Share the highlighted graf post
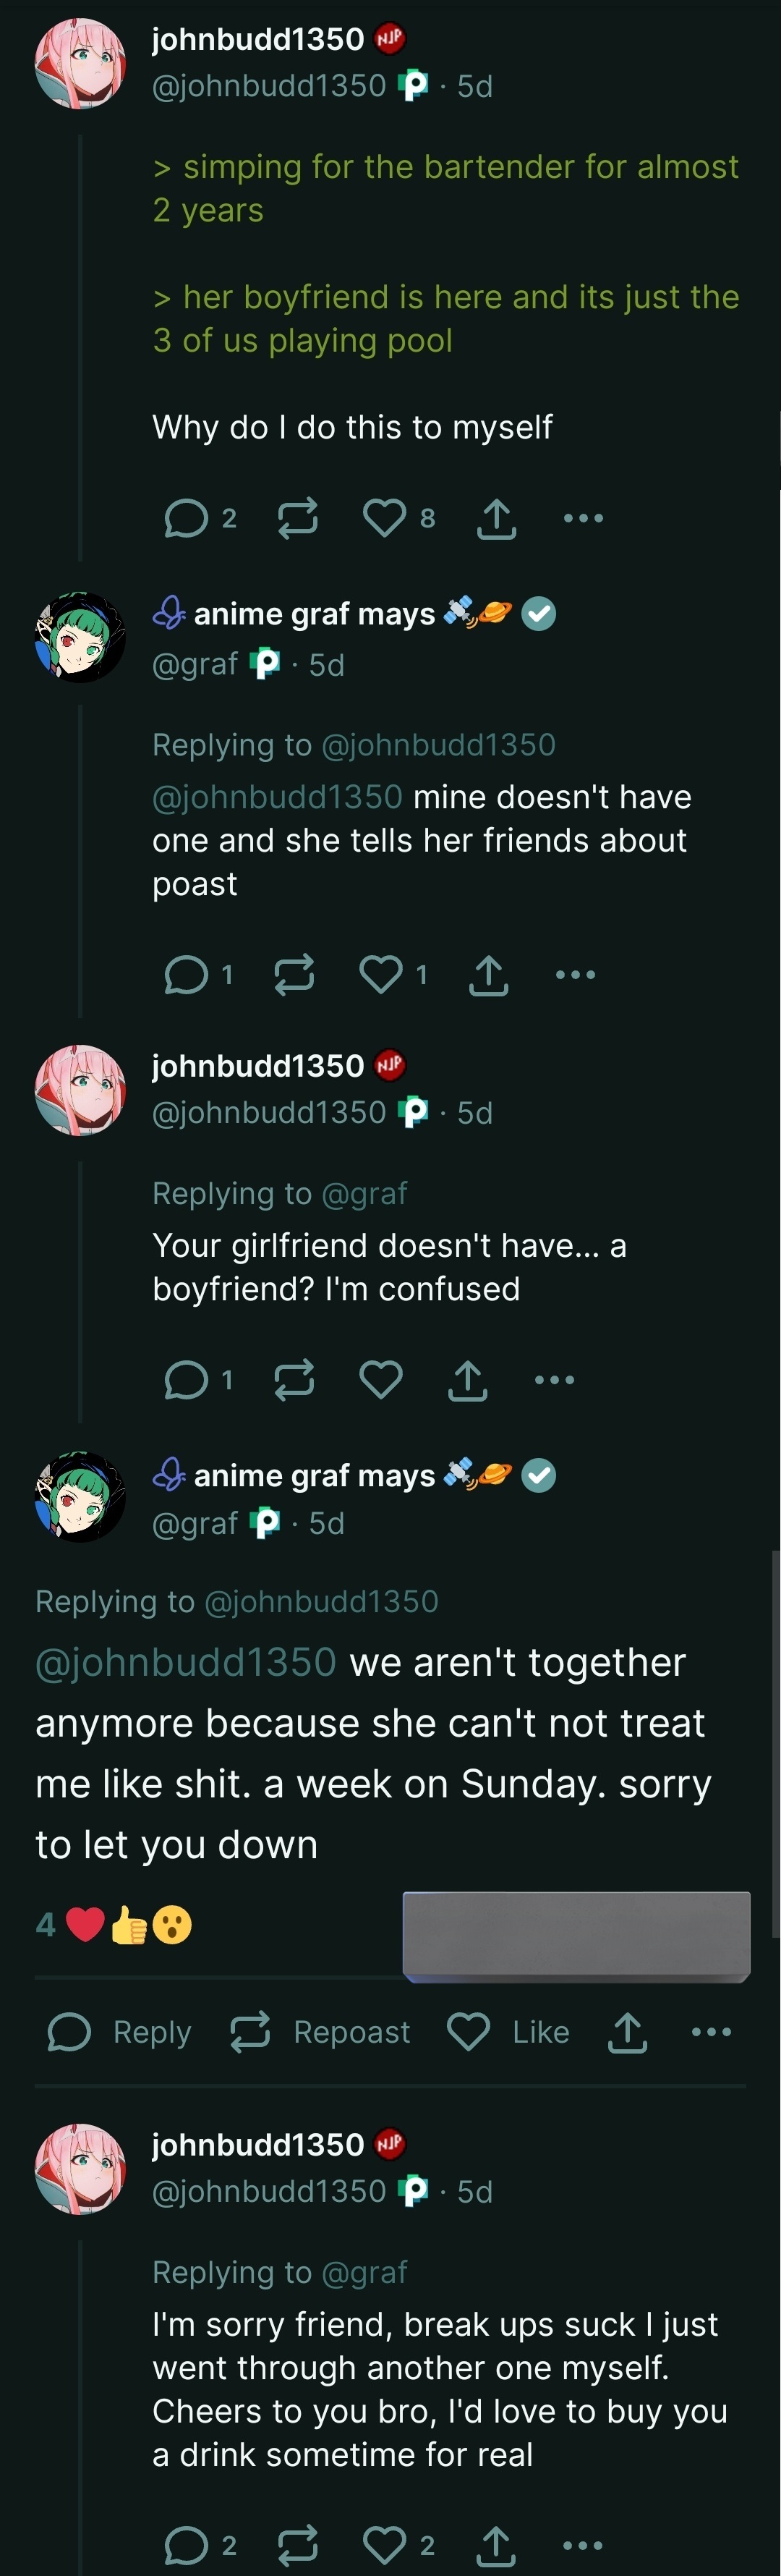 pyautogui.click(x=627, y=2032)
